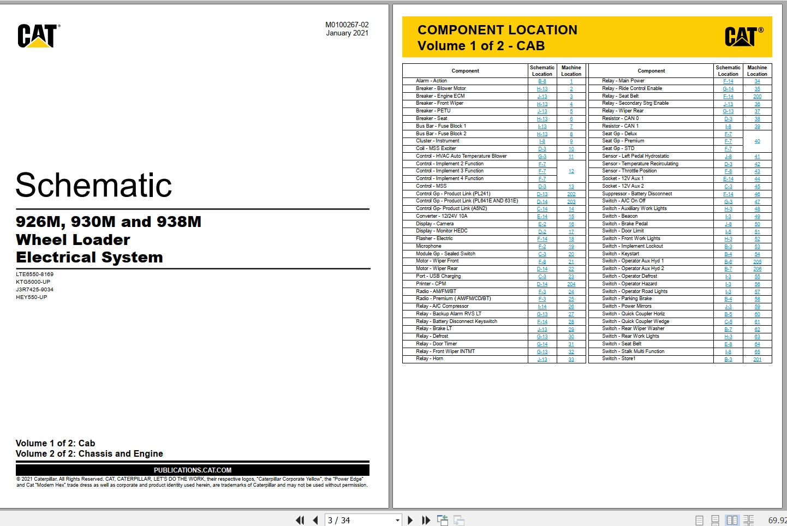Open machine location 202 for Product Link PL241

tap(571, 194)
